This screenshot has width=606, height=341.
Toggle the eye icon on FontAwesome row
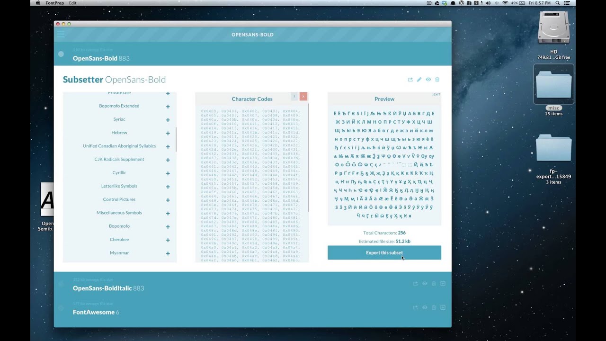click(x=425, y=307)
